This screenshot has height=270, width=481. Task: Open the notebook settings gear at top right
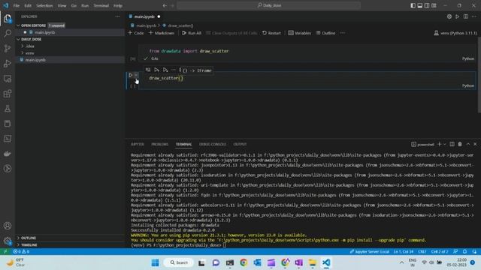449,16
